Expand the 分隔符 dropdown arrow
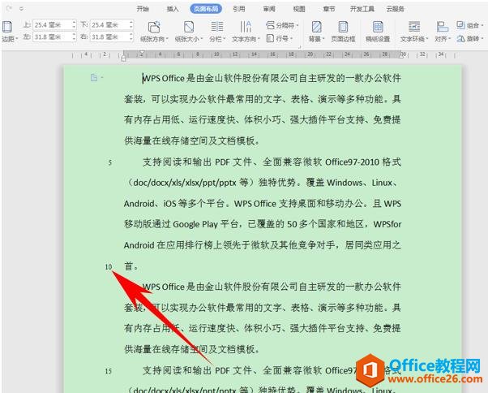 [x=297, y=25]
